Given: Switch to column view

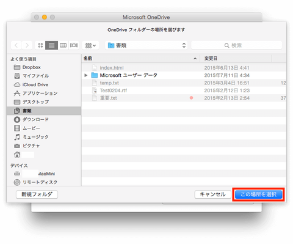Looking at the screenshot, I should (x=63, y=45).
